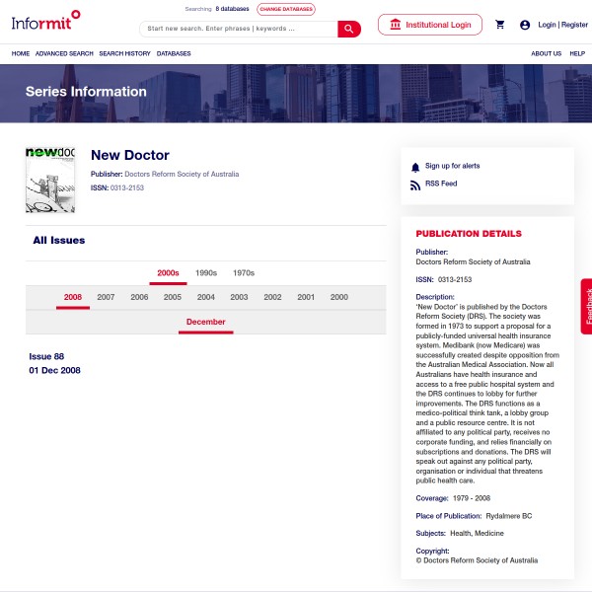592x592 pixels.
Task: Open the shopping cart icon
Action: pos(500,25)
